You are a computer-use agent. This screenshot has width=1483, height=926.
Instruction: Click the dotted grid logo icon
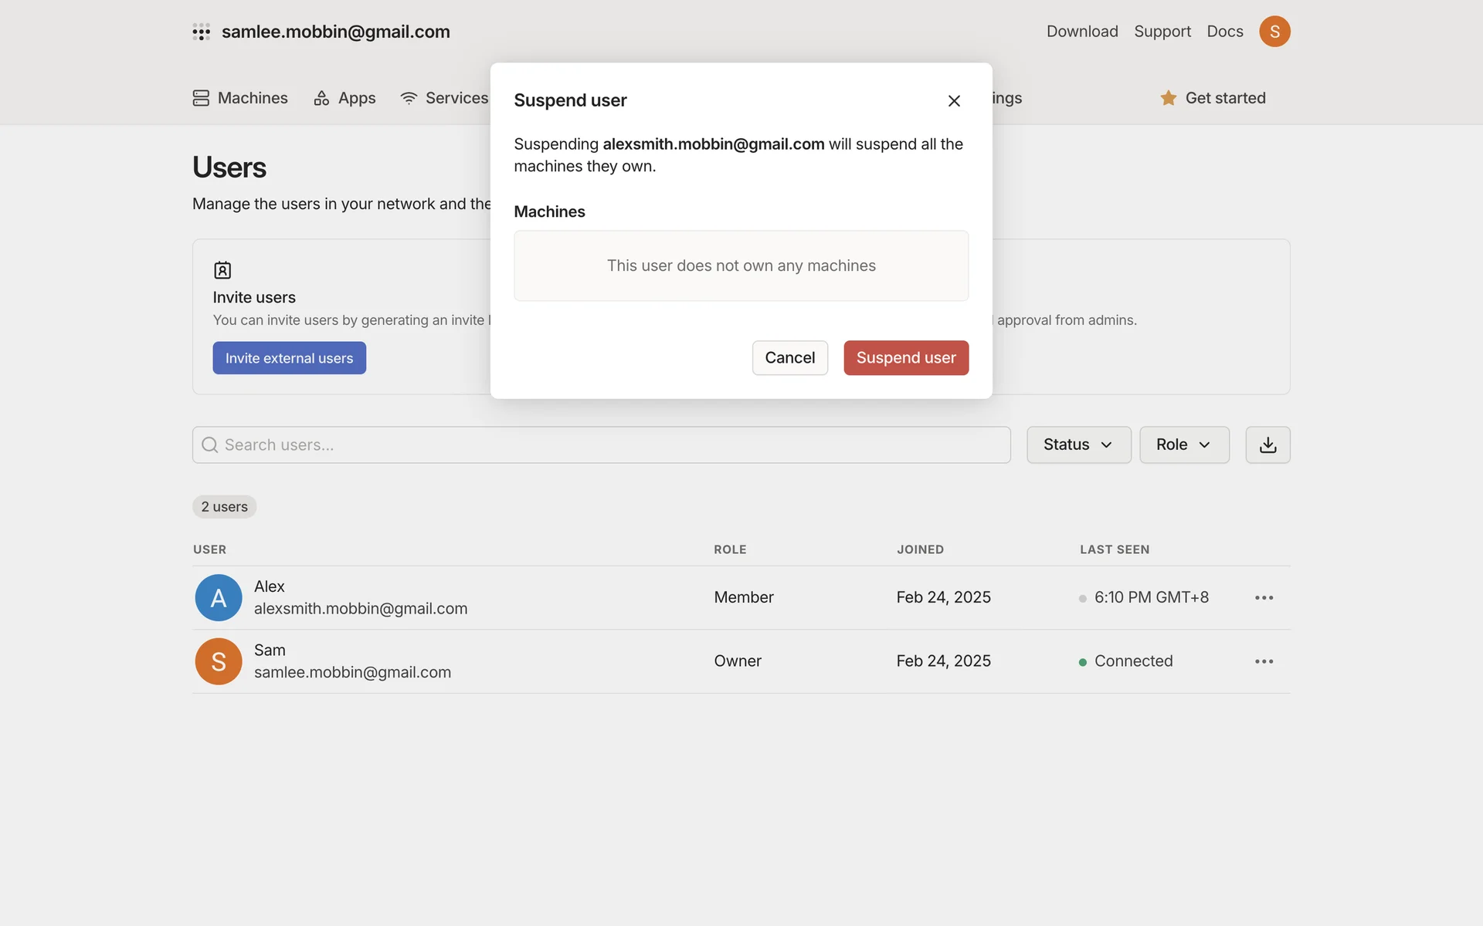point(201,32)
